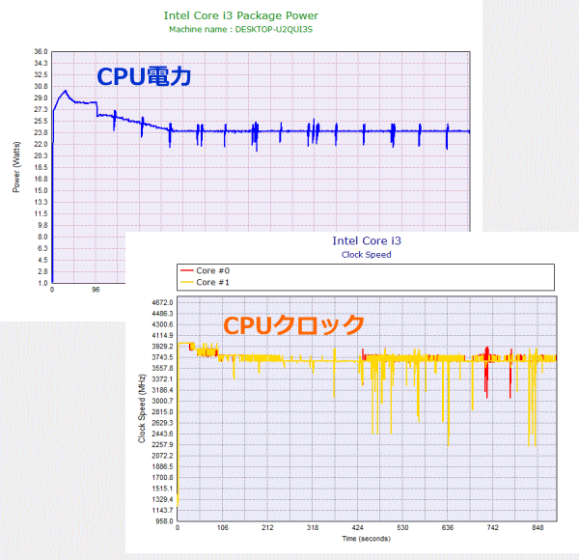579x560 pixels.
Task: Click the 23.8 value on the power axis
Action: [x=41, y=132]
